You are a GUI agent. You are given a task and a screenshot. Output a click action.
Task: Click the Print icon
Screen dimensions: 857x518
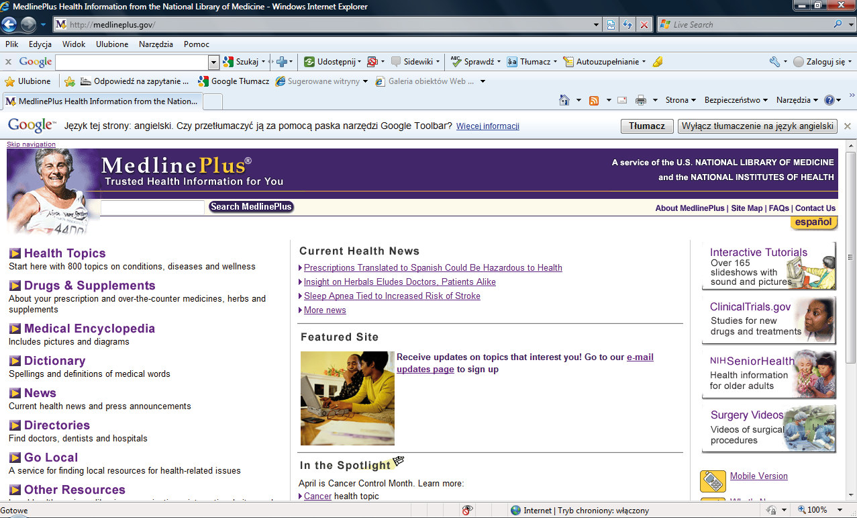pos(641,100)
